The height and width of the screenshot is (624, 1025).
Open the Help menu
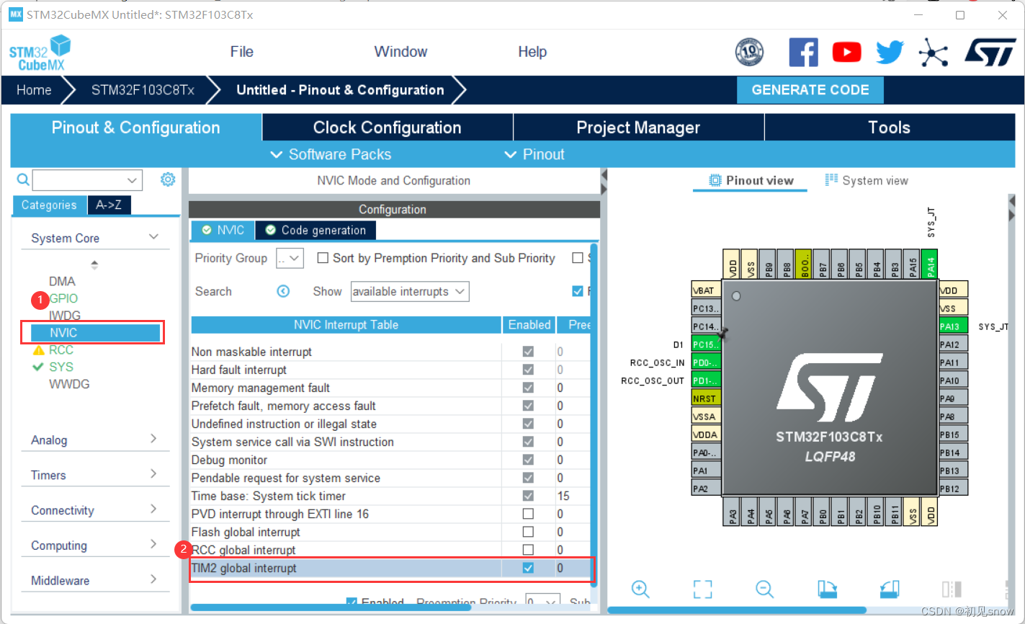tap(532, 52)
